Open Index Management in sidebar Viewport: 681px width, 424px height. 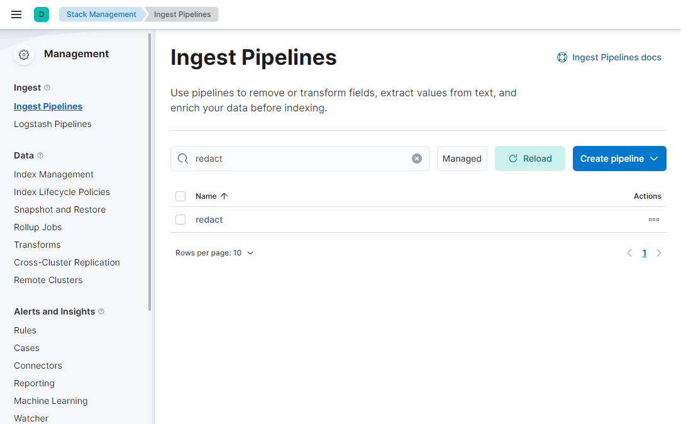point(53,174)
